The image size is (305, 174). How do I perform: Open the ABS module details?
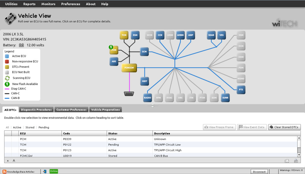[x=114, y=61]
